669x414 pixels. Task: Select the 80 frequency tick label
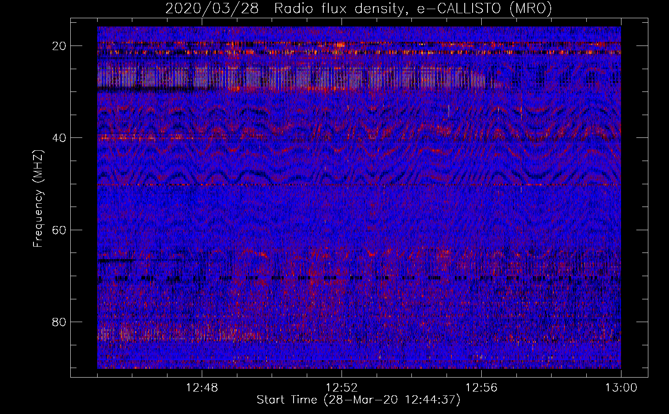(x=60, y=322)
